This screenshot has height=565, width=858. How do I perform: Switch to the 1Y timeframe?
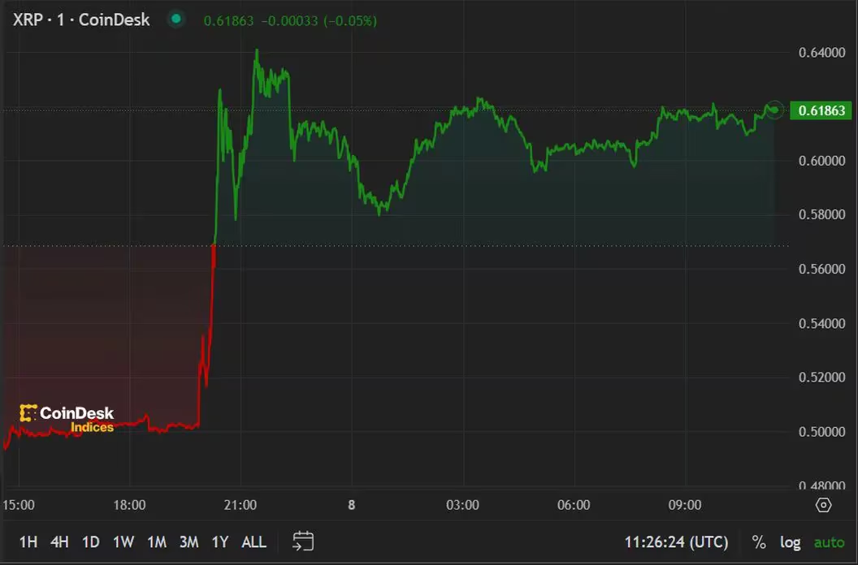coord(219,541)
